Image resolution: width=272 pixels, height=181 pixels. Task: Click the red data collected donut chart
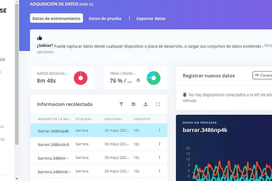81,78
